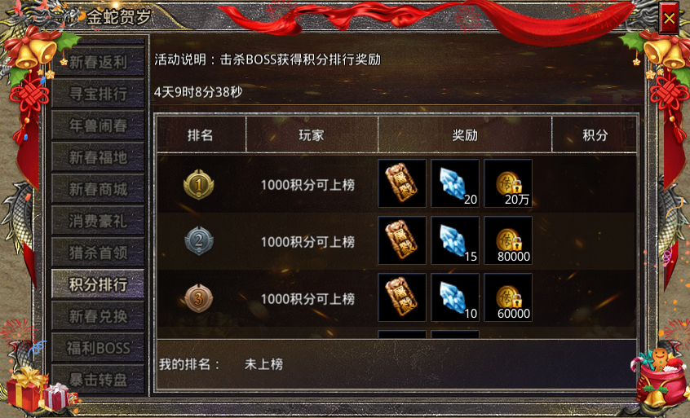This screenshot has width=690, height=418.
Task: Open the 猎杀首领 tab
Action: point(98,253)
